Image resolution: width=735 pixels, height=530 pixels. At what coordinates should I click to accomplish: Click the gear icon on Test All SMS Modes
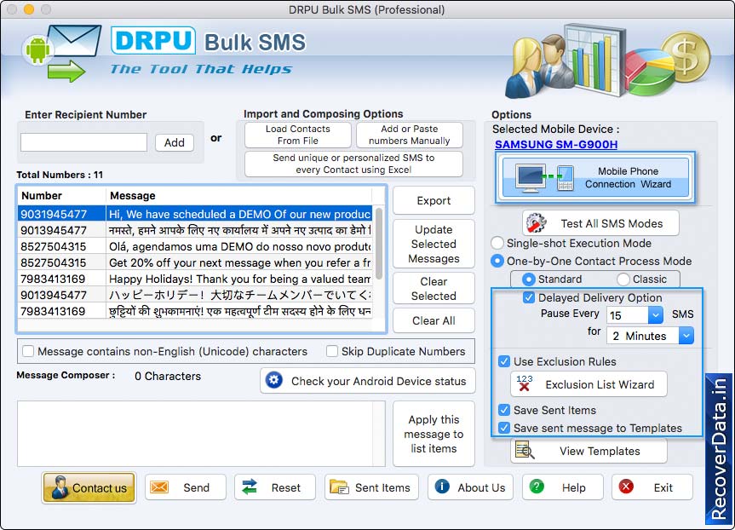coord(536,223)
